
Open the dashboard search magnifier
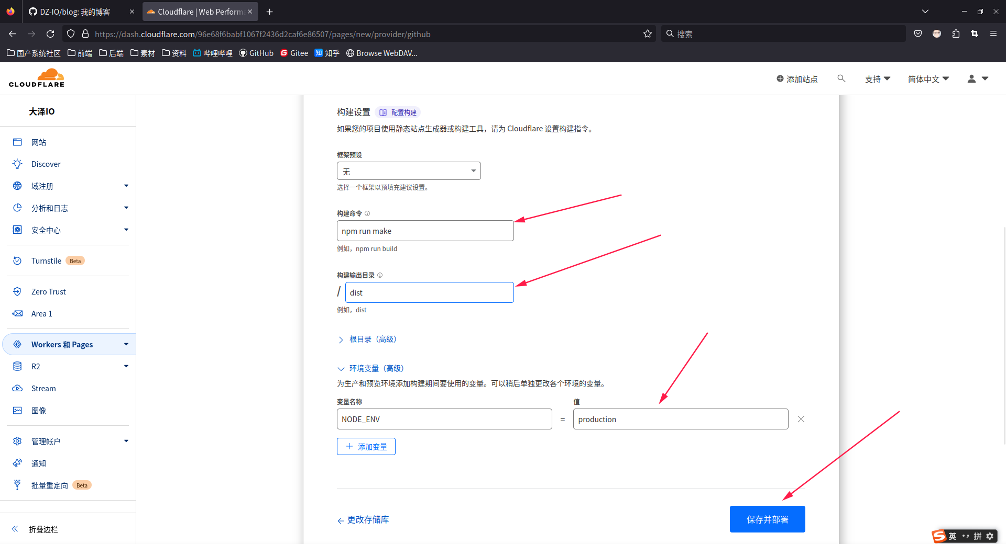[841, 78]
